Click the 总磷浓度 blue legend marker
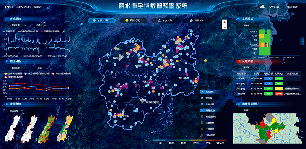306x149 pixels. (5, 31)
